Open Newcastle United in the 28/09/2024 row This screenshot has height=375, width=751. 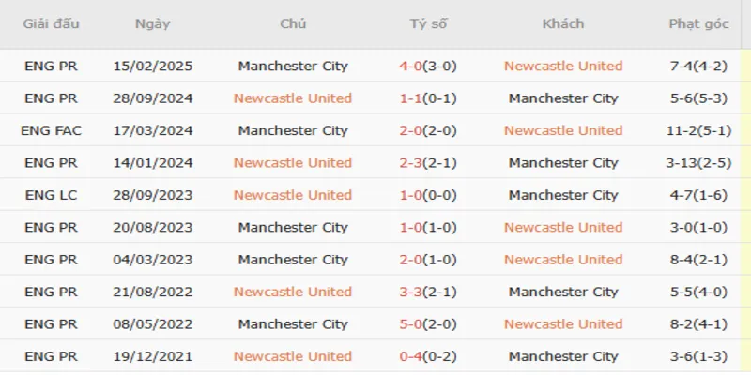[293, 98]
